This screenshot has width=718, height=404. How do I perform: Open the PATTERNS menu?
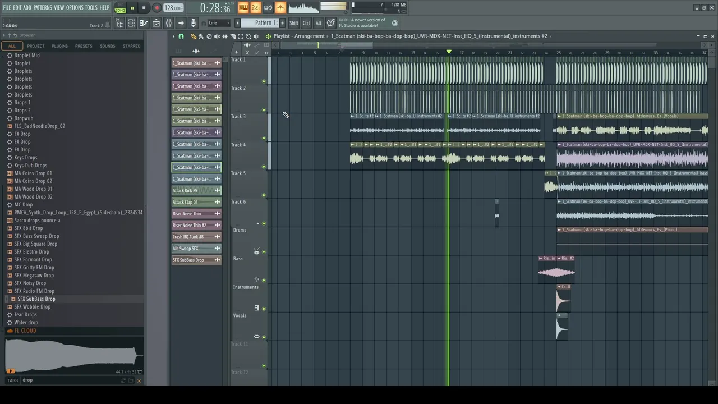tap(43, 8)
